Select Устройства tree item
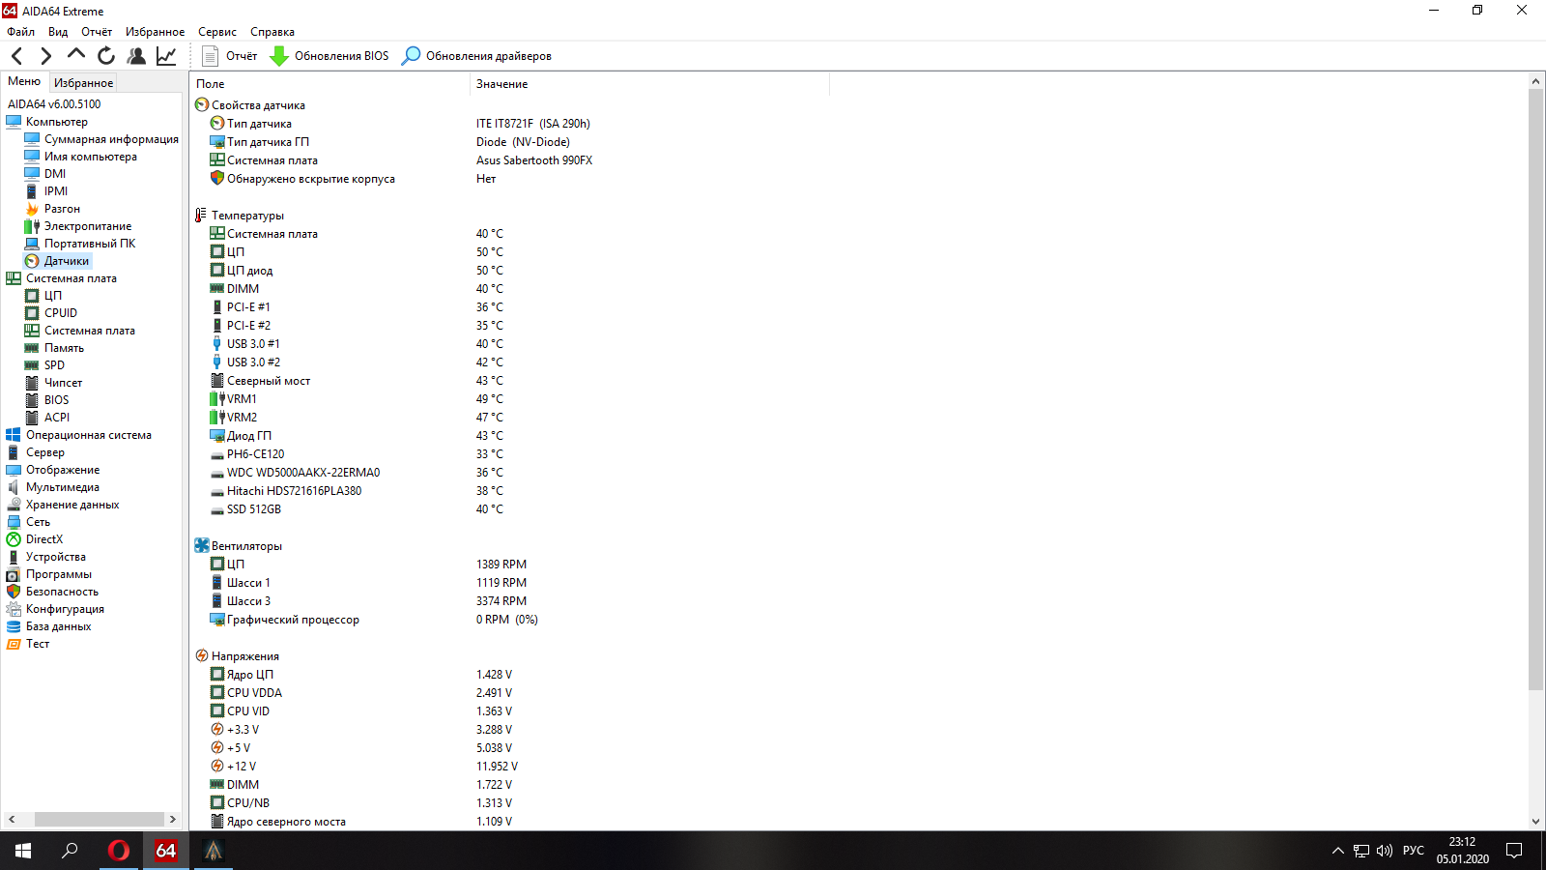Screen dimensions: 1546x870 tap(55, 557)
